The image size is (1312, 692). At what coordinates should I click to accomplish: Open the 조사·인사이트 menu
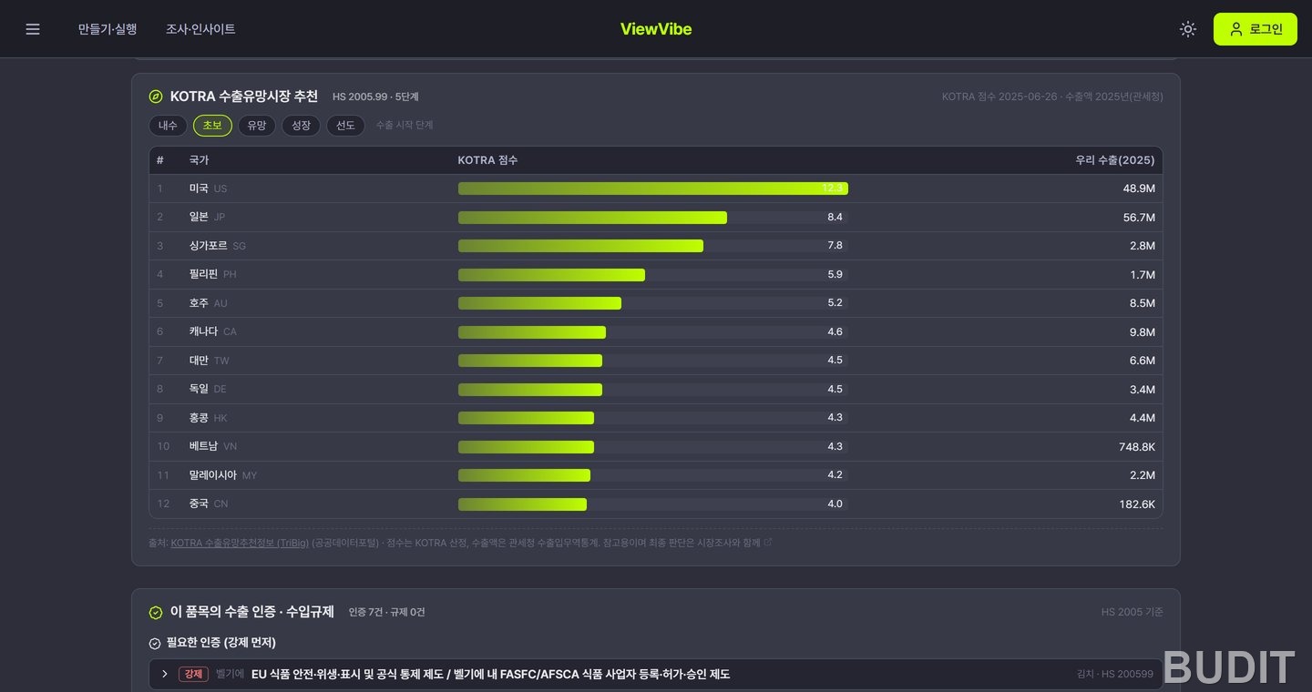tap(200, 29)
